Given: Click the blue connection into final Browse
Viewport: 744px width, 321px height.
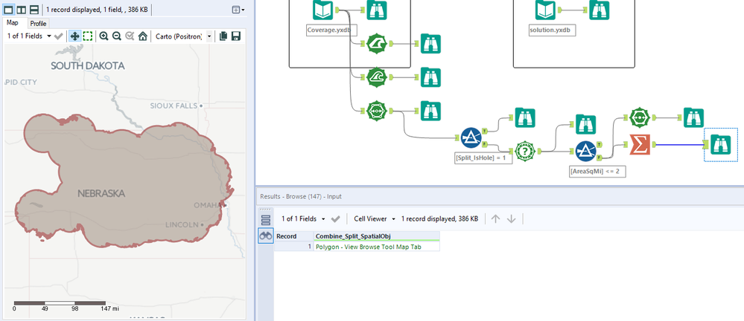Looking at the screenshot, I should pyautogui.click(x=678, y=145).
